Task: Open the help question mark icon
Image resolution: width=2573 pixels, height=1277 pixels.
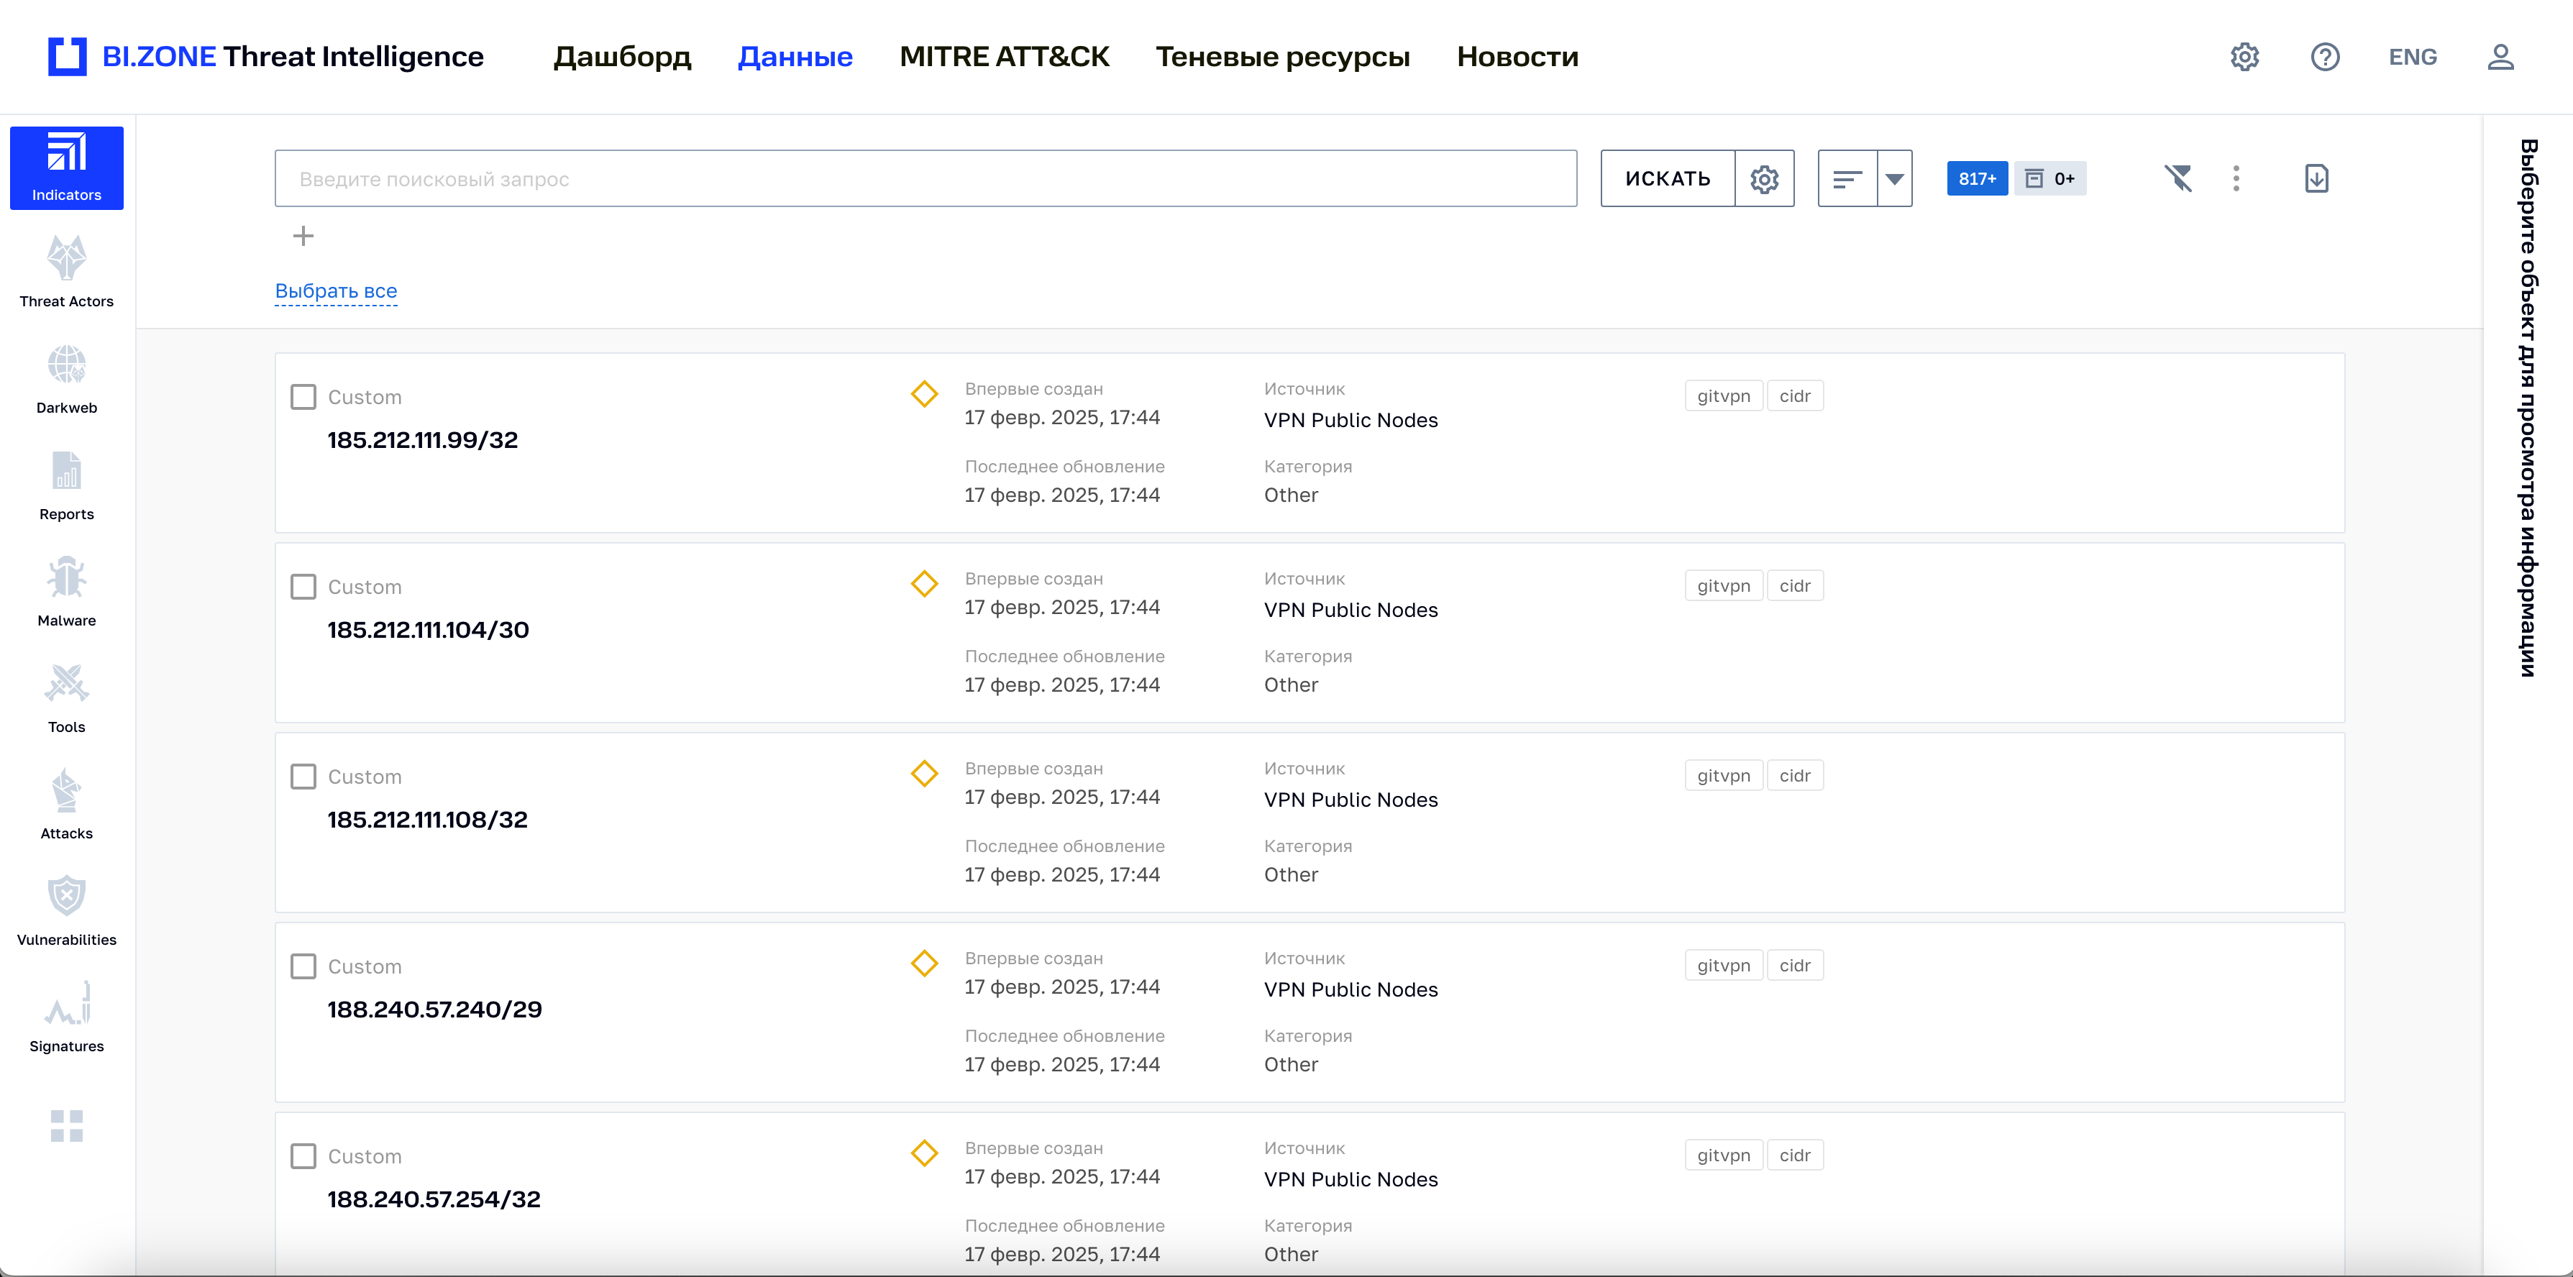Action: (2324, 57)
